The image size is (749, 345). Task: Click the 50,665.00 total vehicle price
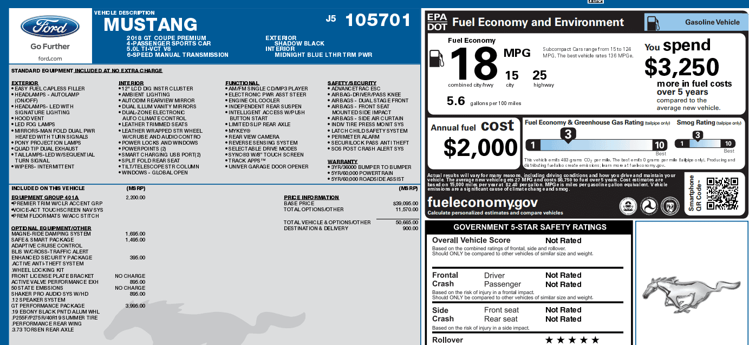(x=407, y=222)
